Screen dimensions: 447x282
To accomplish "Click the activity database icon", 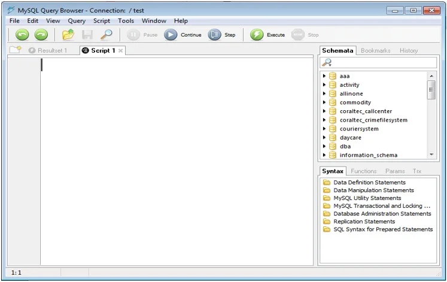I will (332, 84).
